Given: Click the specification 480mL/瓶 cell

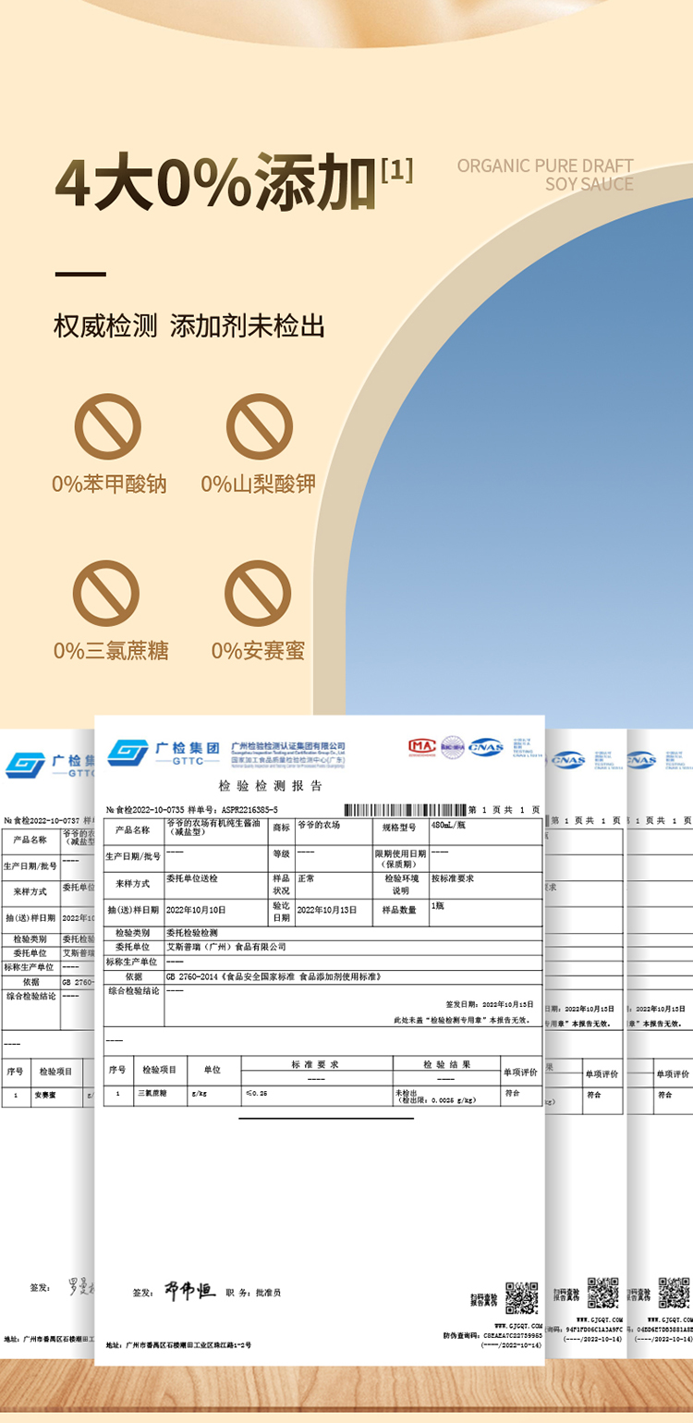Looking at the screenshot, I should tap(485, 829).
